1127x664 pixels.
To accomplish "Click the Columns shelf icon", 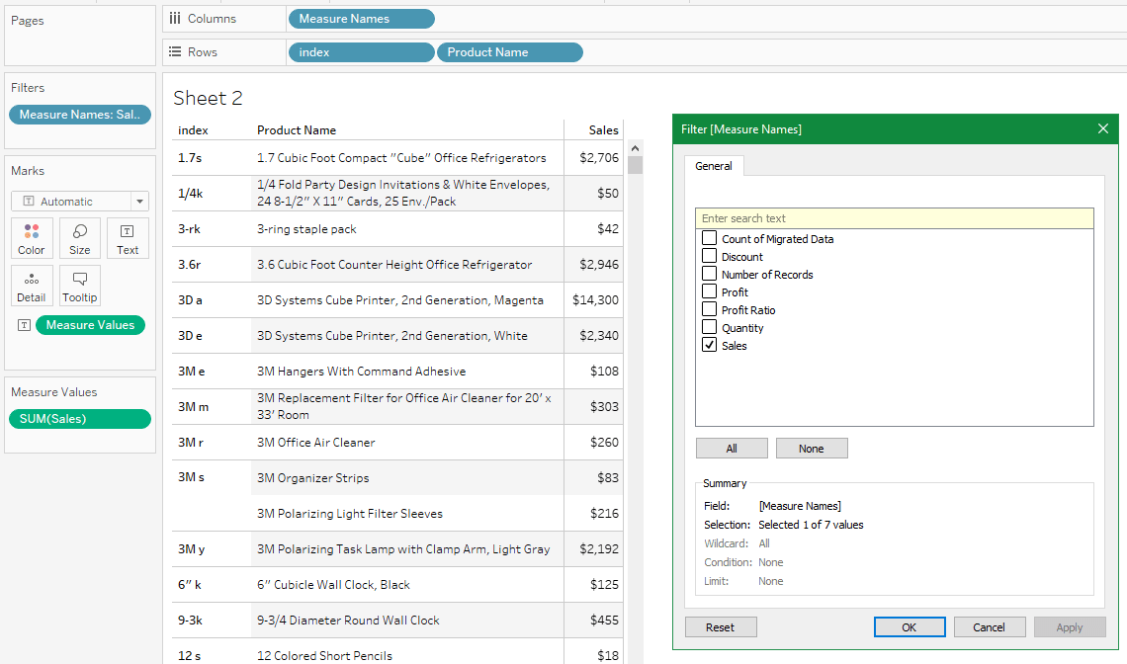I will (x=175, y=18).
